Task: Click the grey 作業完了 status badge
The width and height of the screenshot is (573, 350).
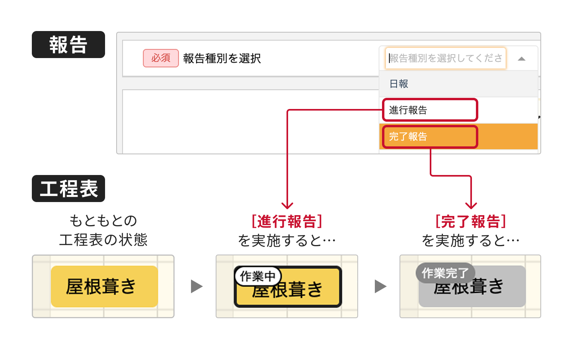Action: tap(445, 273)
